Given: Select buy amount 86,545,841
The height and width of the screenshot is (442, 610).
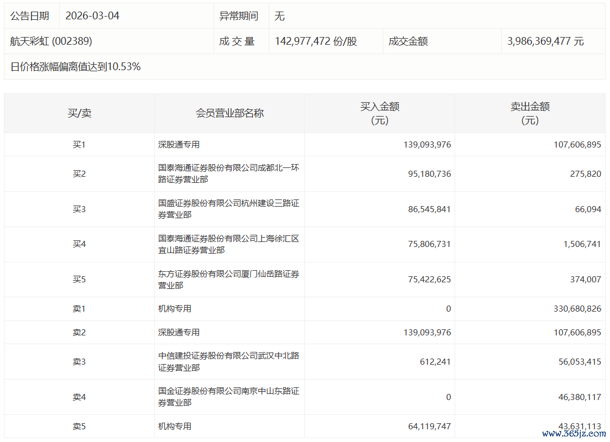Looking at the screenshot, I should (x=430, y=209).
